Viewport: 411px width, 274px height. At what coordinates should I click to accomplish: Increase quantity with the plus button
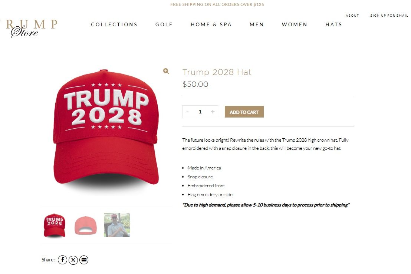tap(213, 112)
